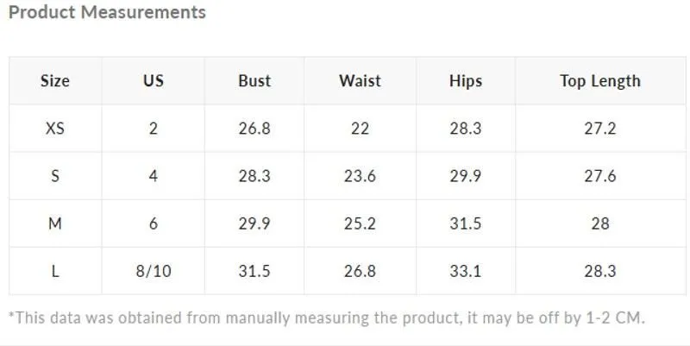690x346 pixels.
Task: Click the Top Length column header
Action: point(600,81)
